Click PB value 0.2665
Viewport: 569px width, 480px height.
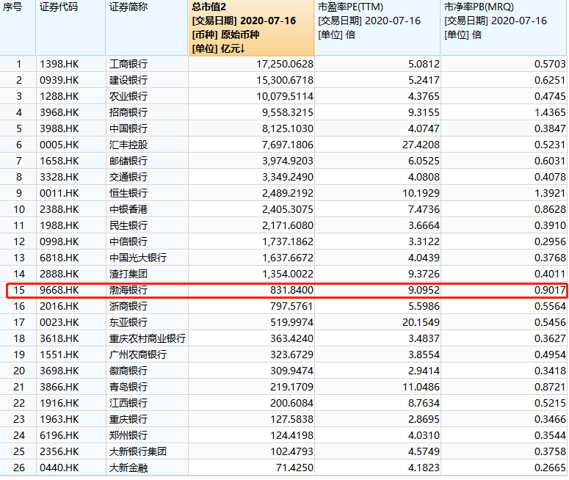point(550,468)
